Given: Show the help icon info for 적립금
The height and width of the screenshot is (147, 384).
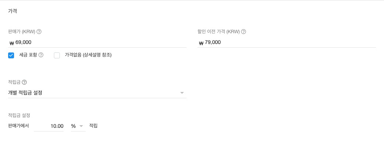Looking at the screenshot, I should (24, 82).
